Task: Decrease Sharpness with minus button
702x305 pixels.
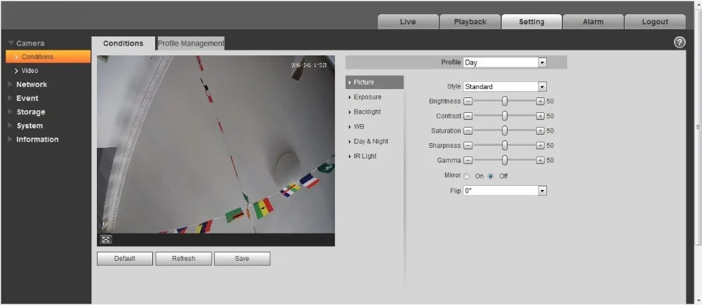Action: 468,146
